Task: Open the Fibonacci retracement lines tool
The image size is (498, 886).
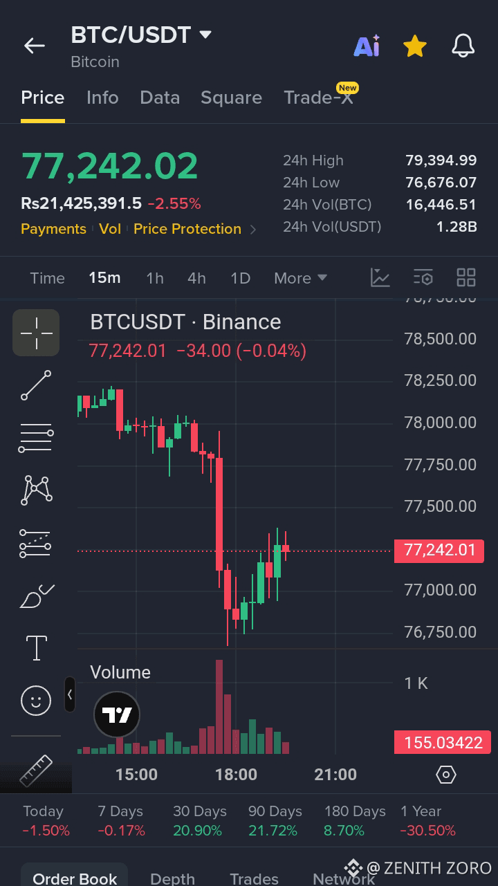Action: 36,438
